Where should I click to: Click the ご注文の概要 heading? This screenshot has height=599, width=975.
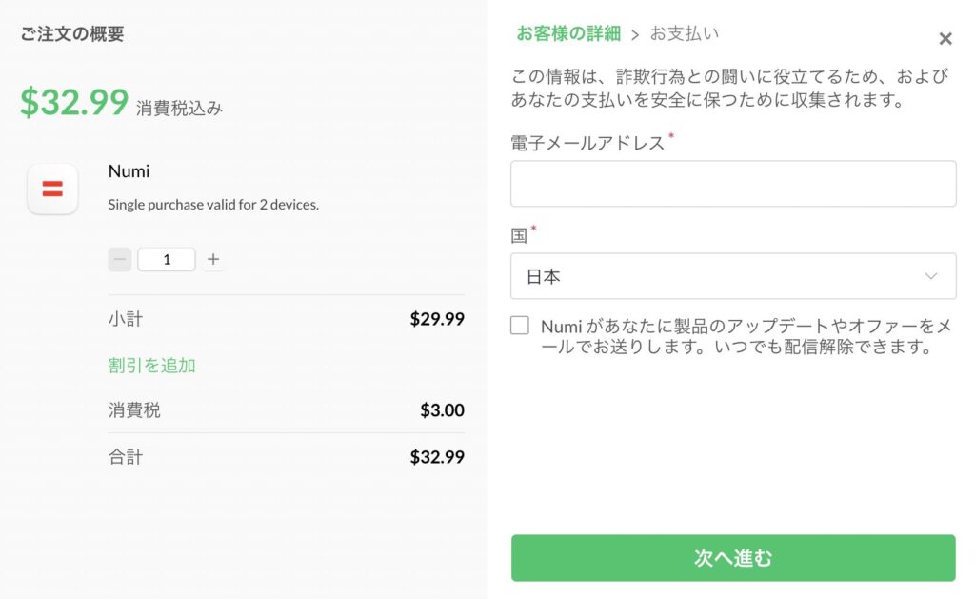pos(72,33)
